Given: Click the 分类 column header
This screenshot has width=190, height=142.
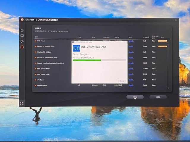Looking at the screenshot, I should tap(94, 38).
